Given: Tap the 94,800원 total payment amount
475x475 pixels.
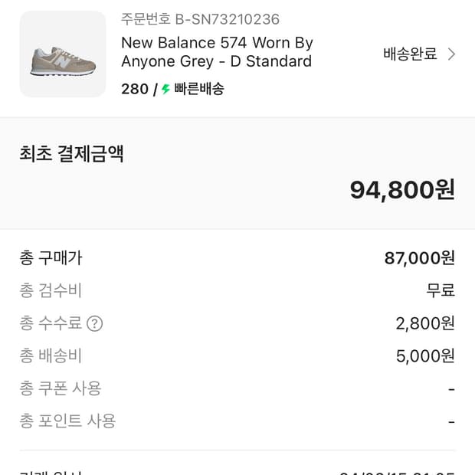Looking at the screenshot, I should coord(402,189).
